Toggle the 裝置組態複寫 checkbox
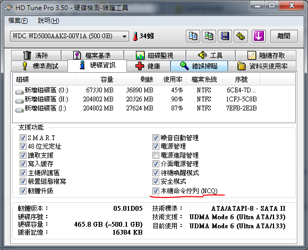The image size is (308, 250). pyautogui.click(x=23, y=181)
